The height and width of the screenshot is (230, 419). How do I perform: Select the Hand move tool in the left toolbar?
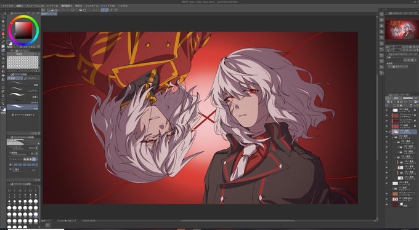3,21
